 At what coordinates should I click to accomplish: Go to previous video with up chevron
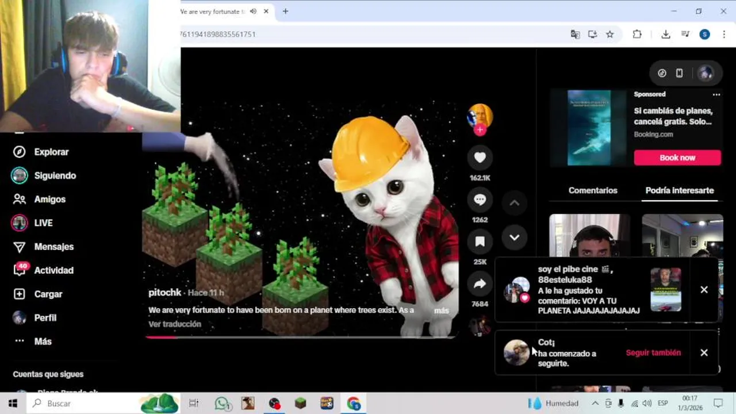514,203
